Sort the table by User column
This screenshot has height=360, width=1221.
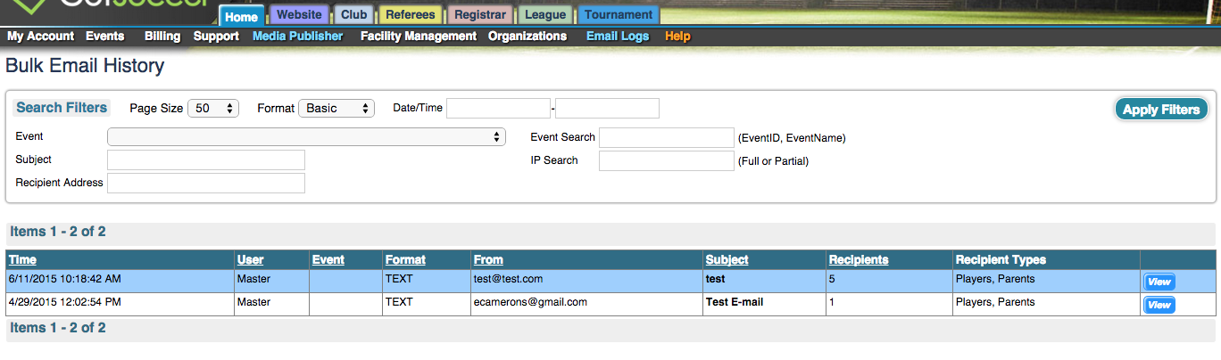click(x=250, y=260)
